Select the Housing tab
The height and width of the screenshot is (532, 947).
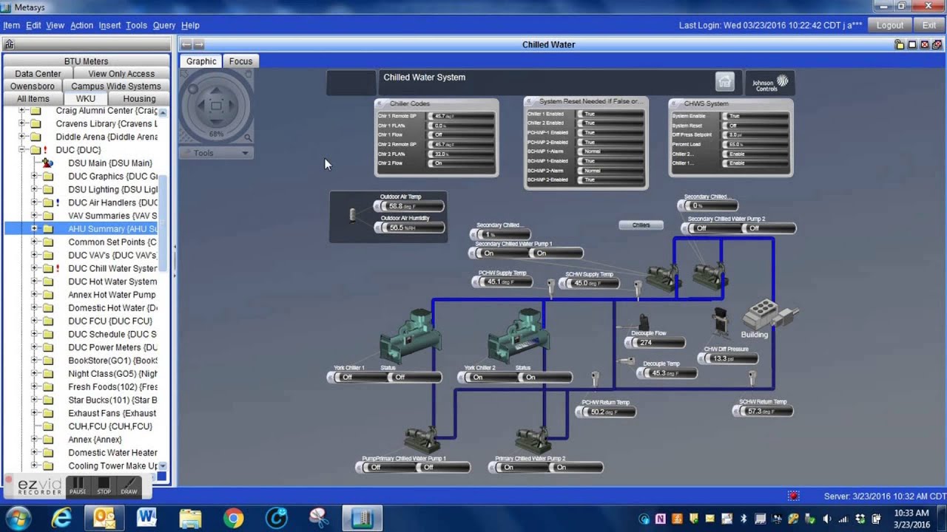(139, 99)
